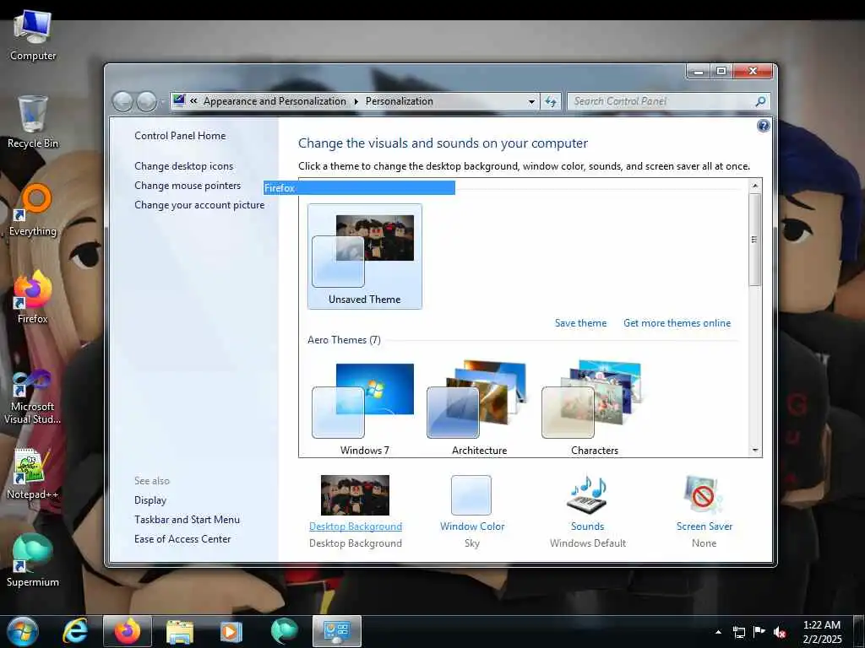Click the Window Color text link
865x648 pixels.
[x=472, y=526]
